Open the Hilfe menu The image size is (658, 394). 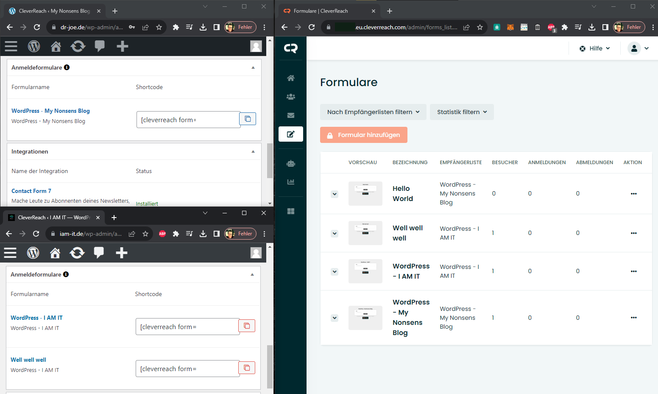point(595,48)
